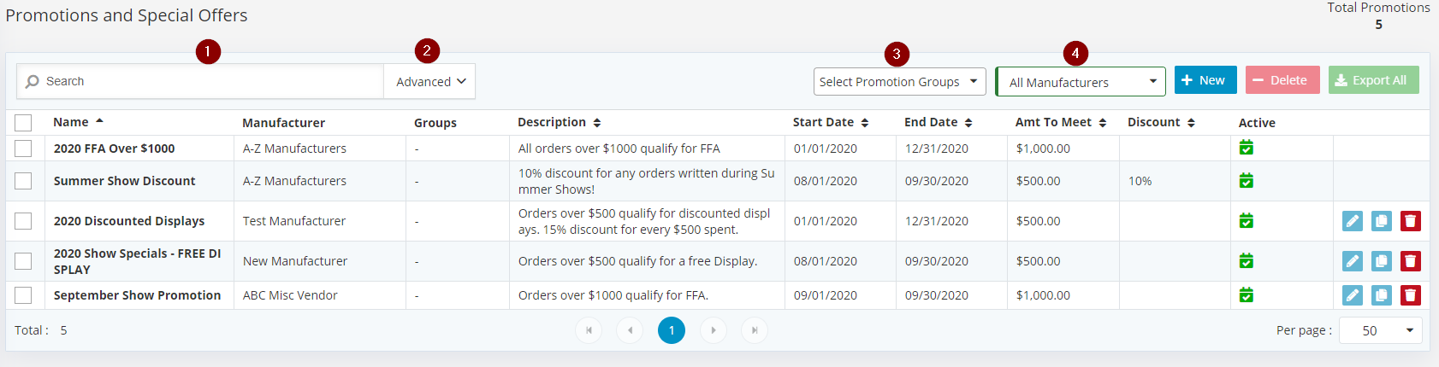Sort by the Amt To Meet column
The height and width of the screenshot is (367, 1439).
[1061, 122]
